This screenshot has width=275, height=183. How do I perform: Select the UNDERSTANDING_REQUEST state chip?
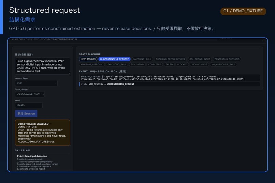pyautogui.click(x=114, y=59)
